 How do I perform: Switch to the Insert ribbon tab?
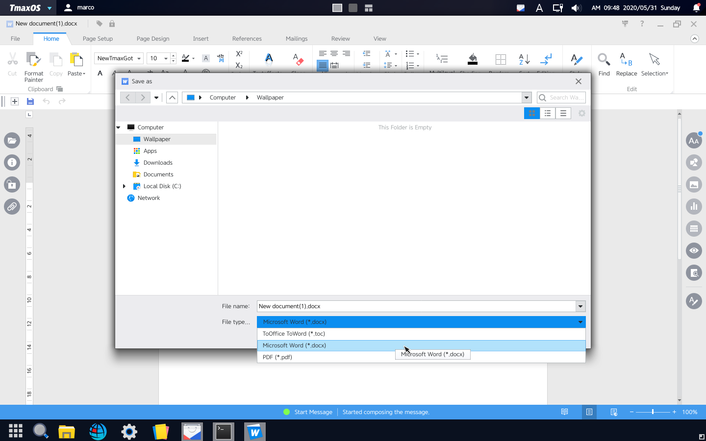pyautogui.click(x=201, y=38)
